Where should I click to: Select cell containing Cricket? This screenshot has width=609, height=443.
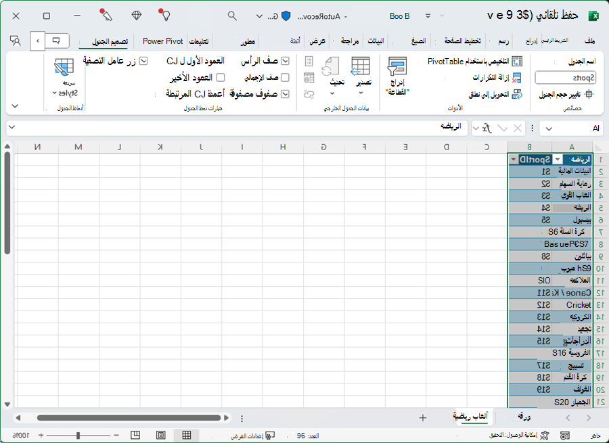[572, 305]
